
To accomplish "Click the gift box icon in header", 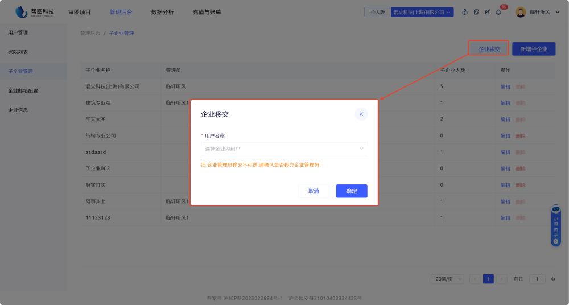I will 465,12.
